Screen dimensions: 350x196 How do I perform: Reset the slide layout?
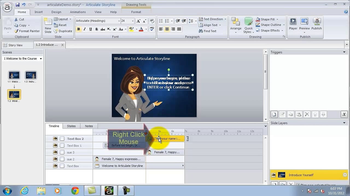(60, 25)
